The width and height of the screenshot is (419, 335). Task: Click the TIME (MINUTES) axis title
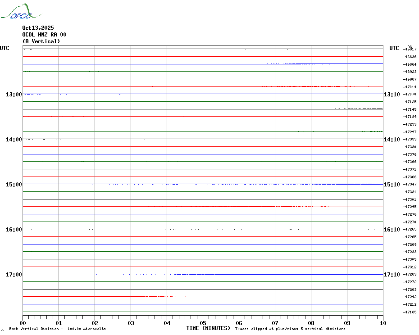208,328
